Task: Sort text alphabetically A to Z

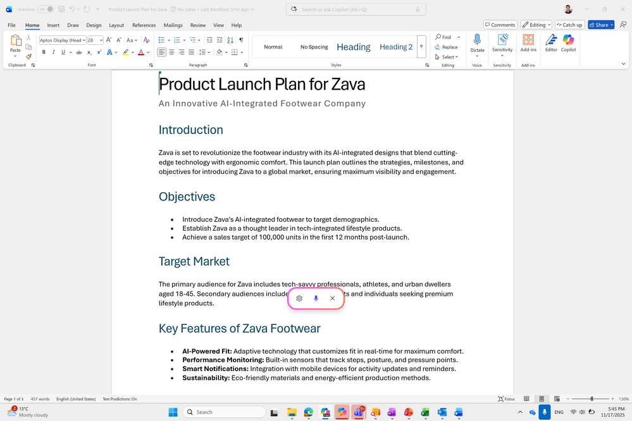Action: (230, 40)
